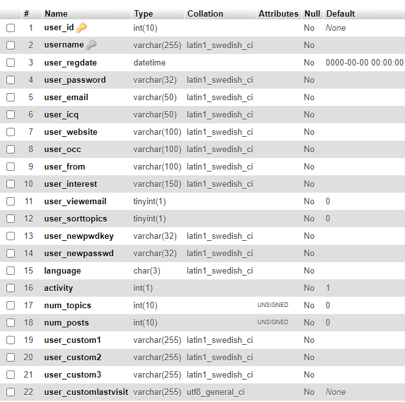Click the 0000-00-00 00:00:00 default value
The width and height of the screenshot is (405, 402).
[364, 62]
